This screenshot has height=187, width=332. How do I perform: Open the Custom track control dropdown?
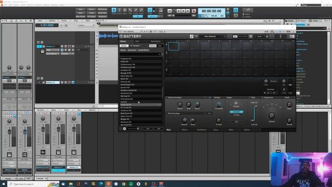point(86,25)
